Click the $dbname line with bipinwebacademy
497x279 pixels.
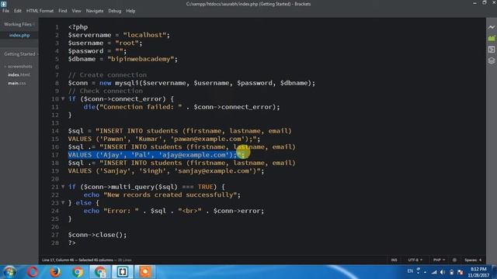coord(123,59)
